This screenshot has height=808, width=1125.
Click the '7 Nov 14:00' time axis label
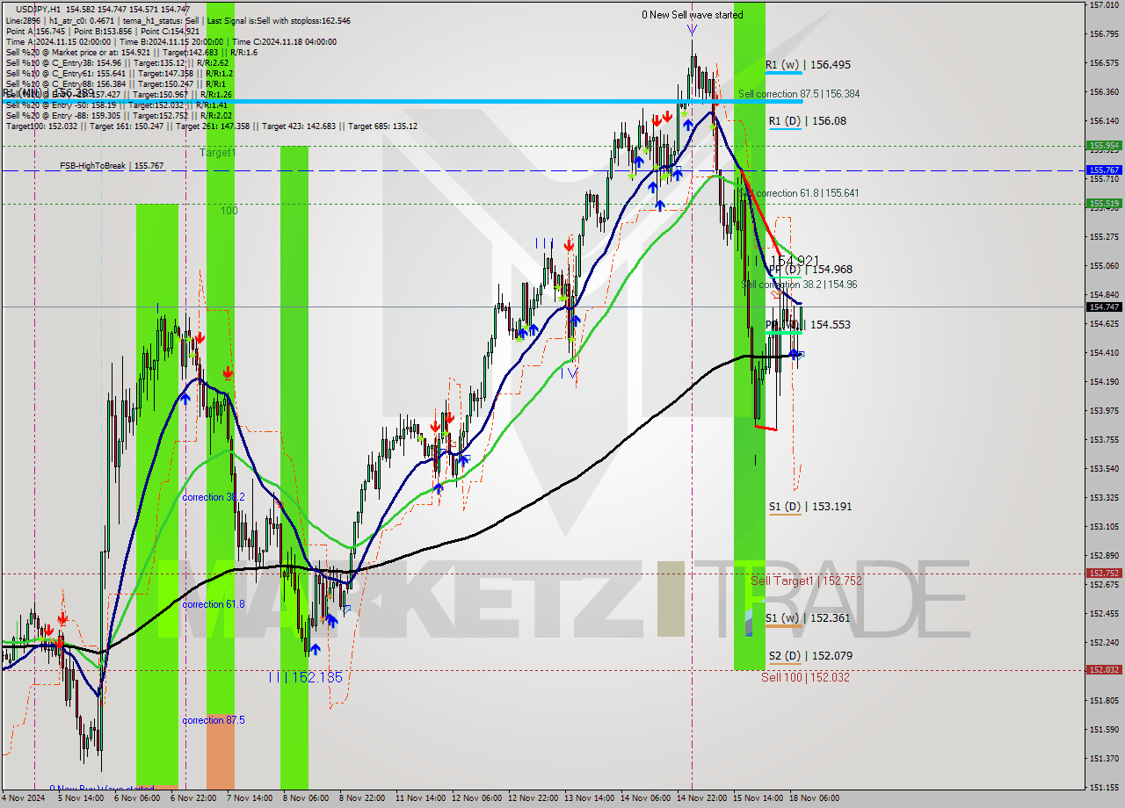point(250,798)
